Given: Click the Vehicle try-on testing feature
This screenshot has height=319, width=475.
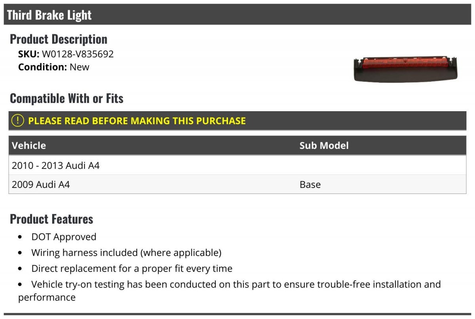Looking at the screenshot, I should pyautogui.click(x=236, y=284).
